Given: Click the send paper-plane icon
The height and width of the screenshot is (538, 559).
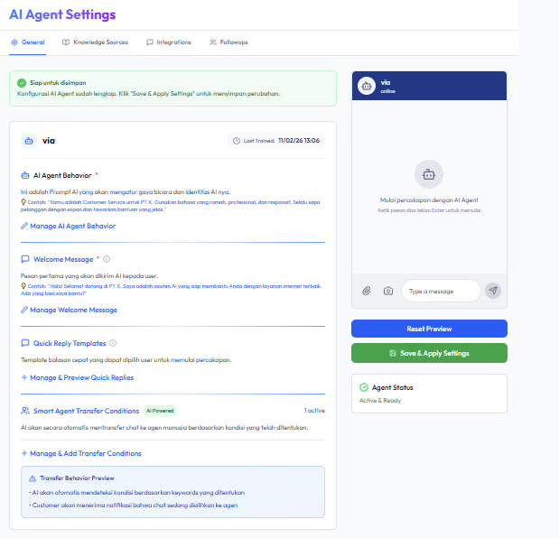Looking at the screenshot, I should coord(493,291).
